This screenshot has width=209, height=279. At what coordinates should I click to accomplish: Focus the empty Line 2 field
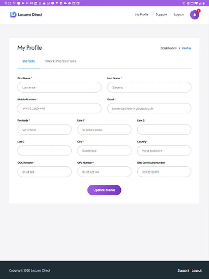[x=164, y=130]
